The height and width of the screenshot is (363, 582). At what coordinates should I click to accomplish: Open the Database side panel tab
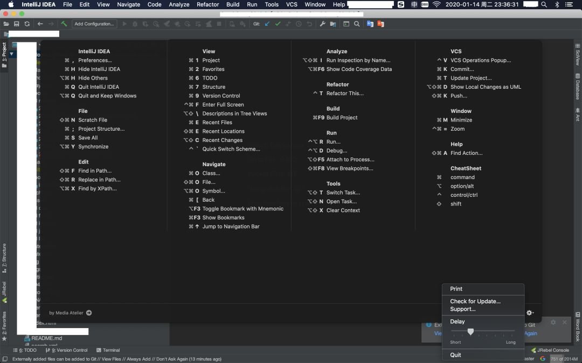[x=578, y=87]
